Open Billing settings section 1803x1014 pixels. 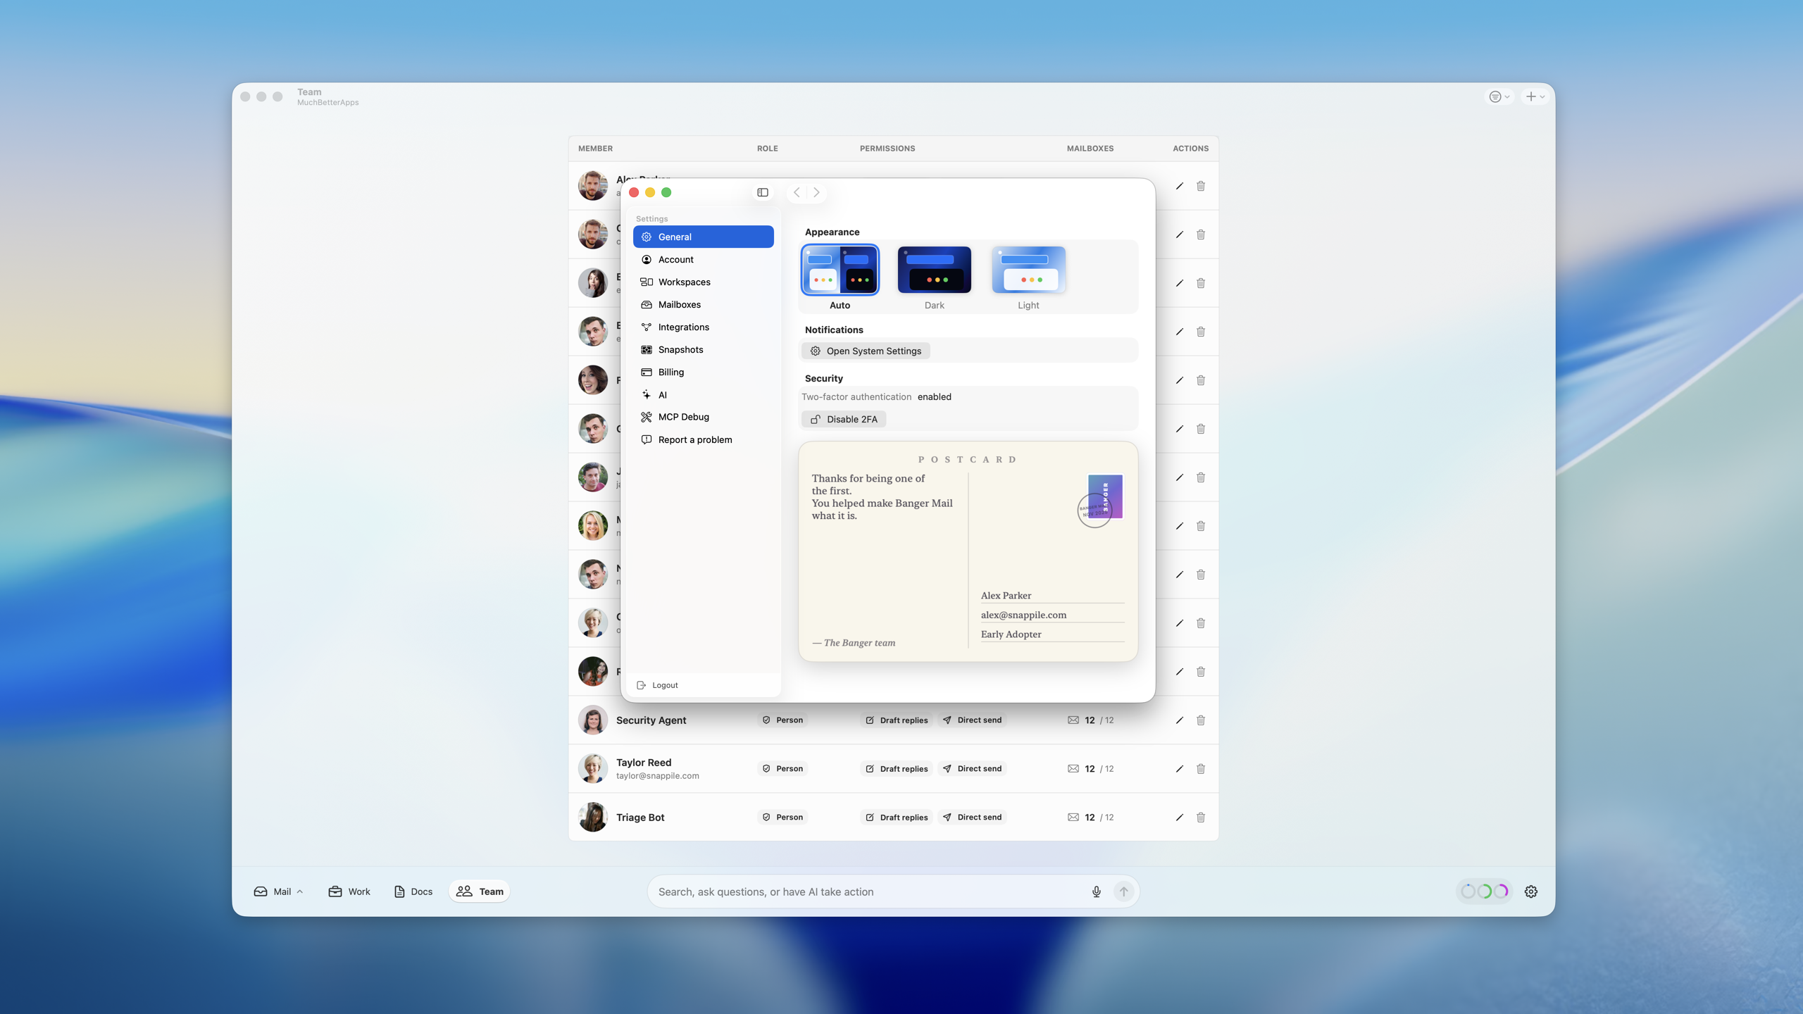[703, 372]
